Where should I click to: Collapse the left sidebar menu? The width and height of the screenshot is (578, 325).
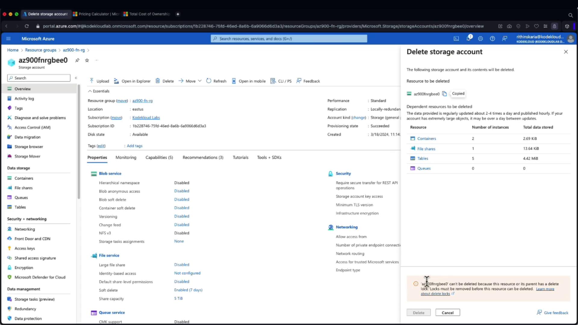click(76, 78)
